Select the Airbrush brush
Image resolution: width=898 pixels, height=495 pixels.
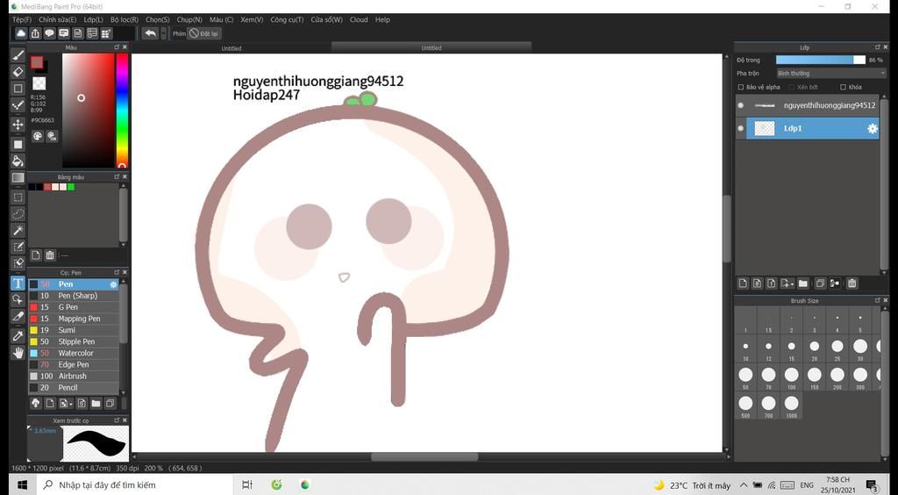[x=74, y=376]
